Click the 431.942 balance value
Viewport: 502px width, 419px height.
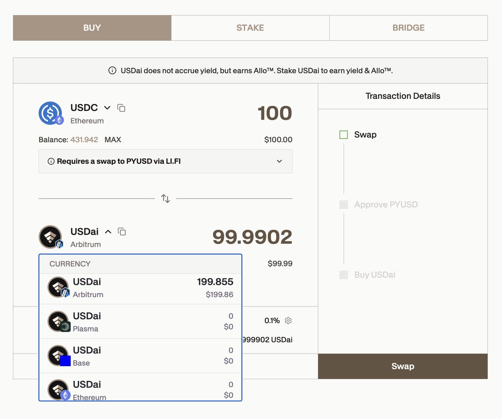coord(84,140)
